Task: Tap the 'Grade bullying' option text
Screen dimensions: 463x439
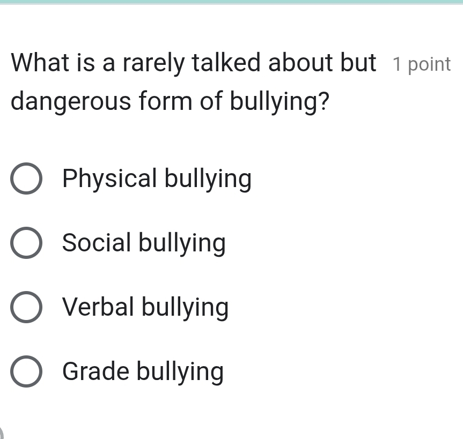Action: click(x=143, y=372)
